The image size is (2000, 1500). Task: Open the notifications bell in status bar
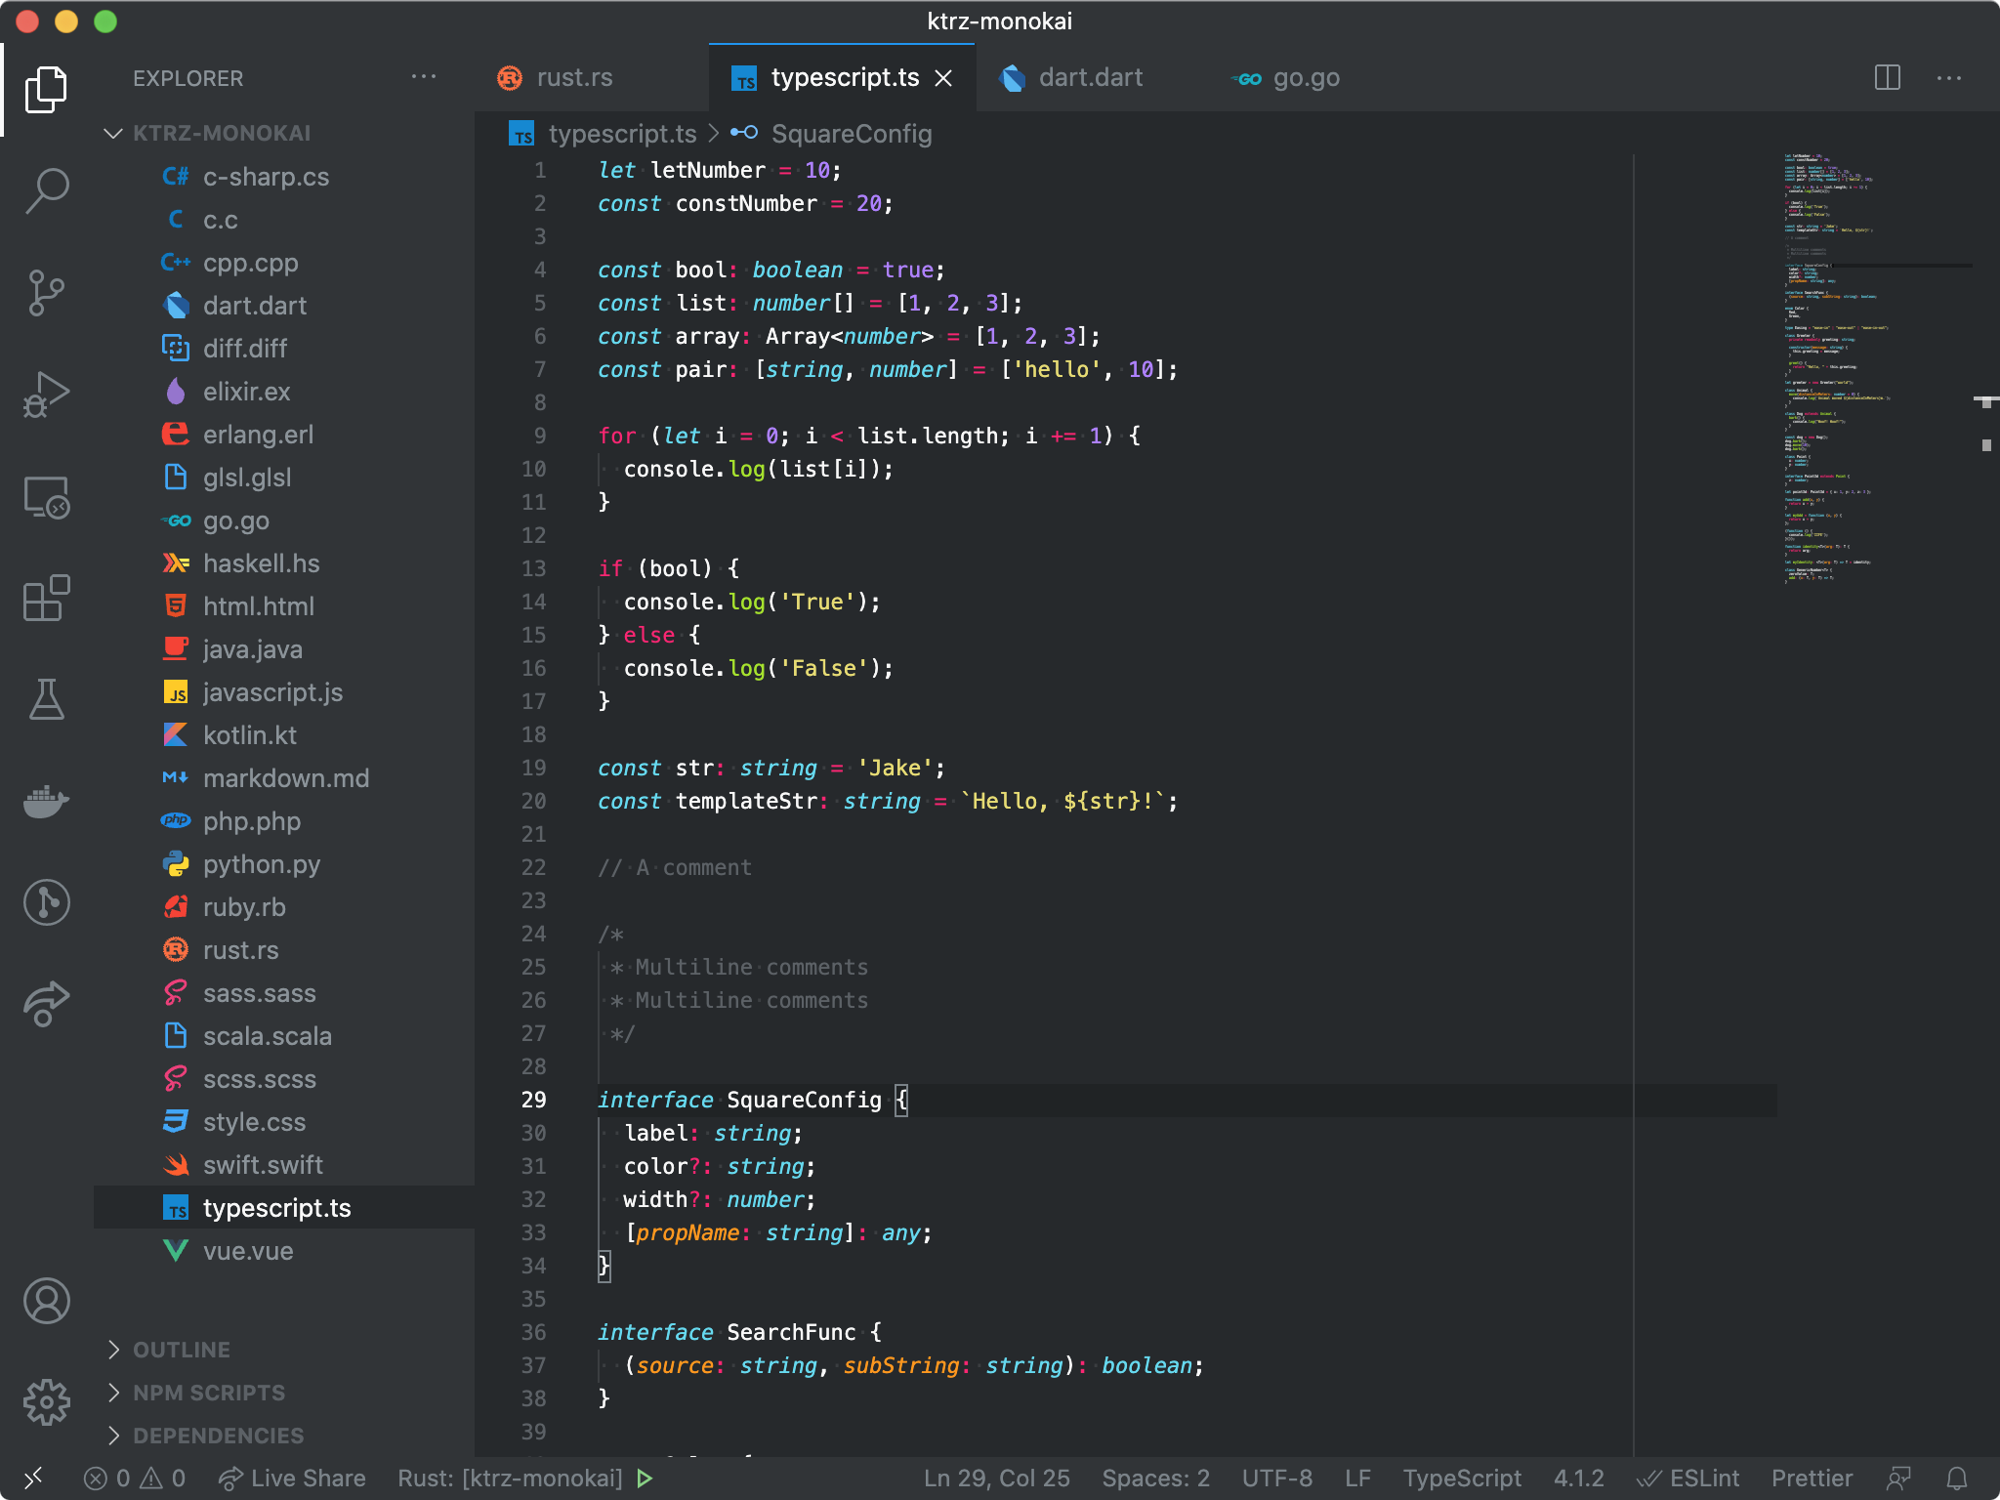[x=1957, y=1479]
